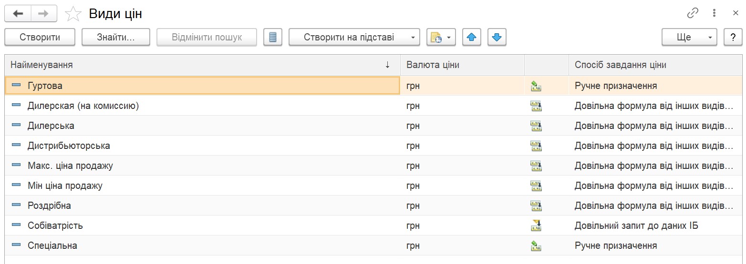The image size is (746, 264).
Task: Click the formula icon in Дилерська row
Action: point(536,126)
